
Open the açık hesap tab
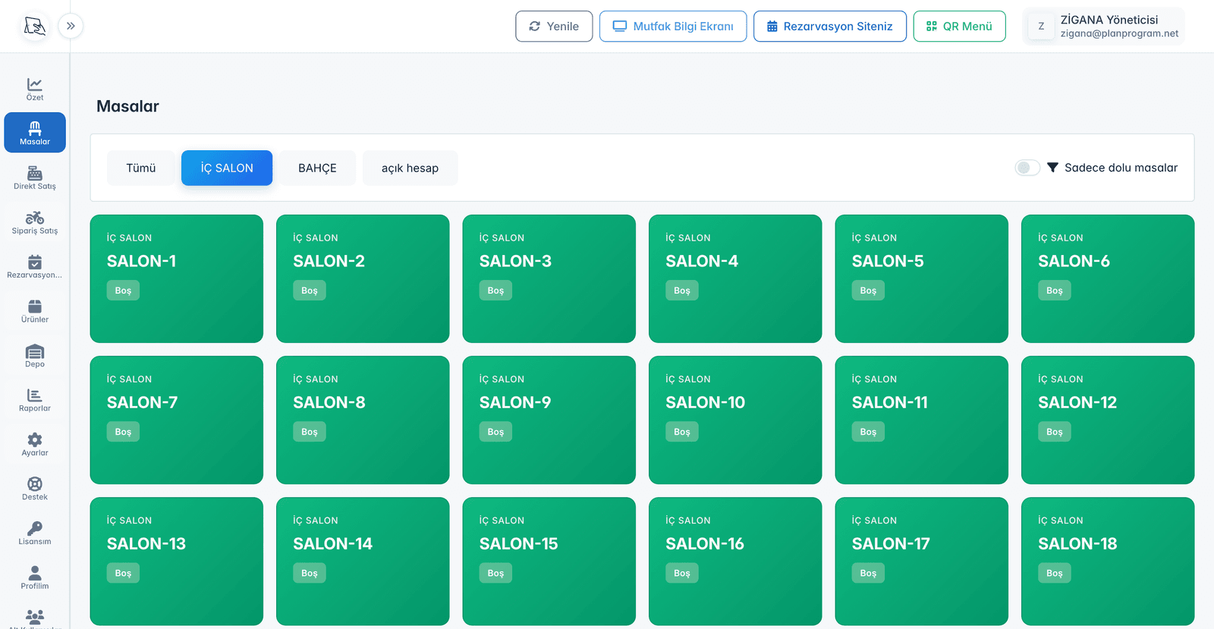point(410,168)
